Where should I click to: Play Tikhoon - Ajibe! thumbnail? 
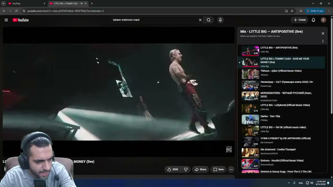click(x=250, y=74)
